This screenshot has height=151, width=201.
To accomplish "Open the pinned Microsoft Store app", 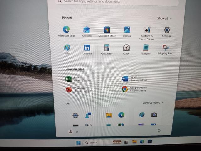I will [x=107, y=31].
